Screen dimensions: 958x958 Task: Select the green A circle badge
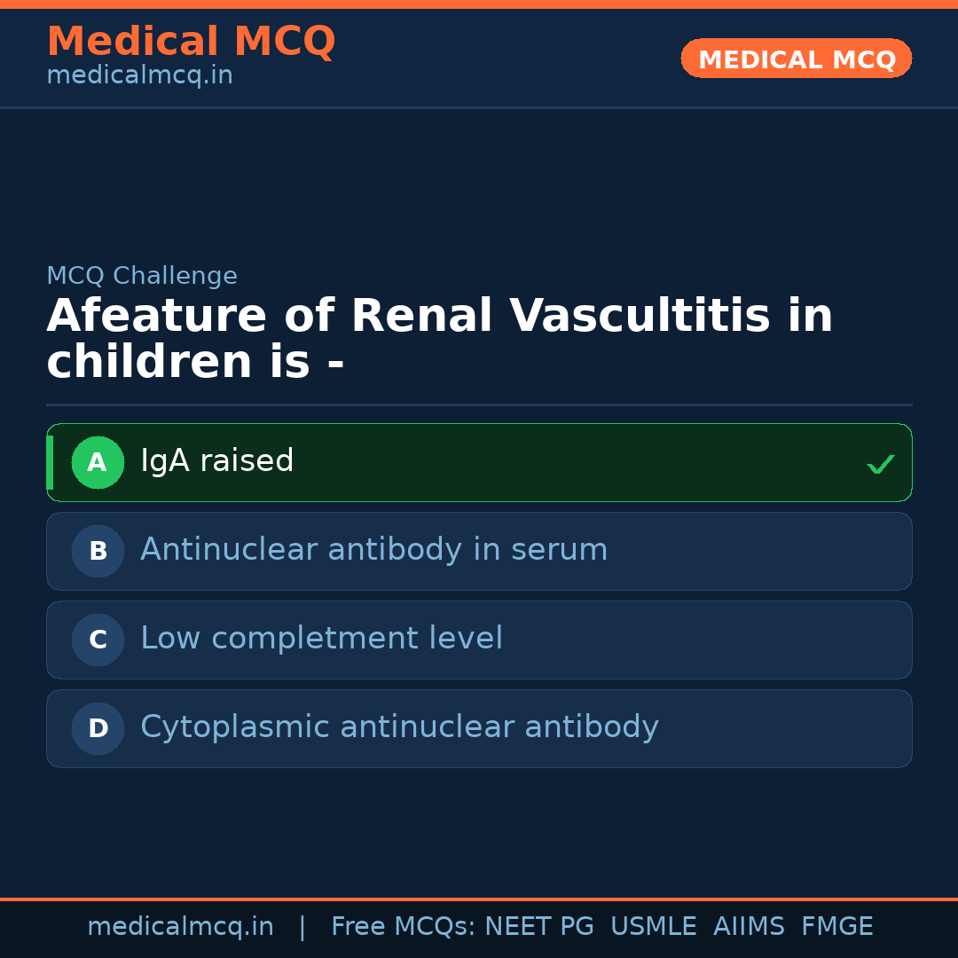98,463
